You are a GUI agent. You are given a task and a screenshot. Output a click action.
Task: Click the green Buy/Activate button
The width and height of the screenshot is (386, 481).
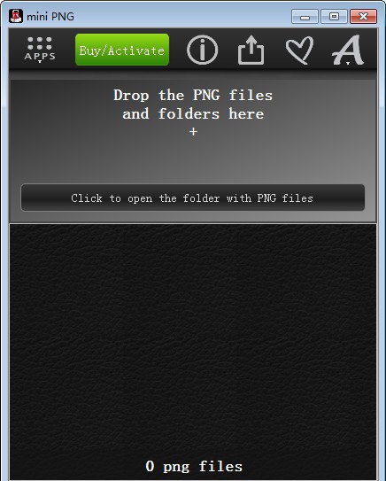click(122, 50)
